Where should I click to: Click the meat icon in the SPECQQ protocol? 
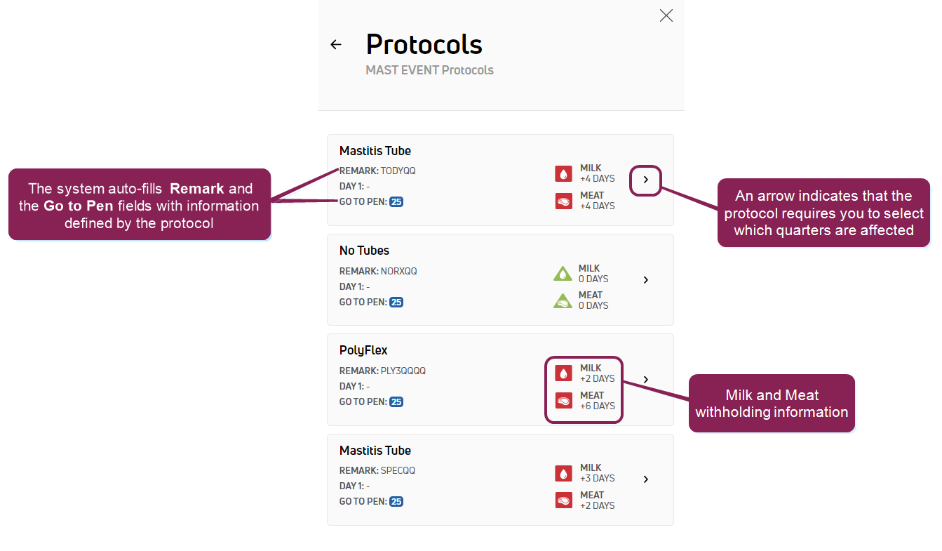click(x=563, y=500)
